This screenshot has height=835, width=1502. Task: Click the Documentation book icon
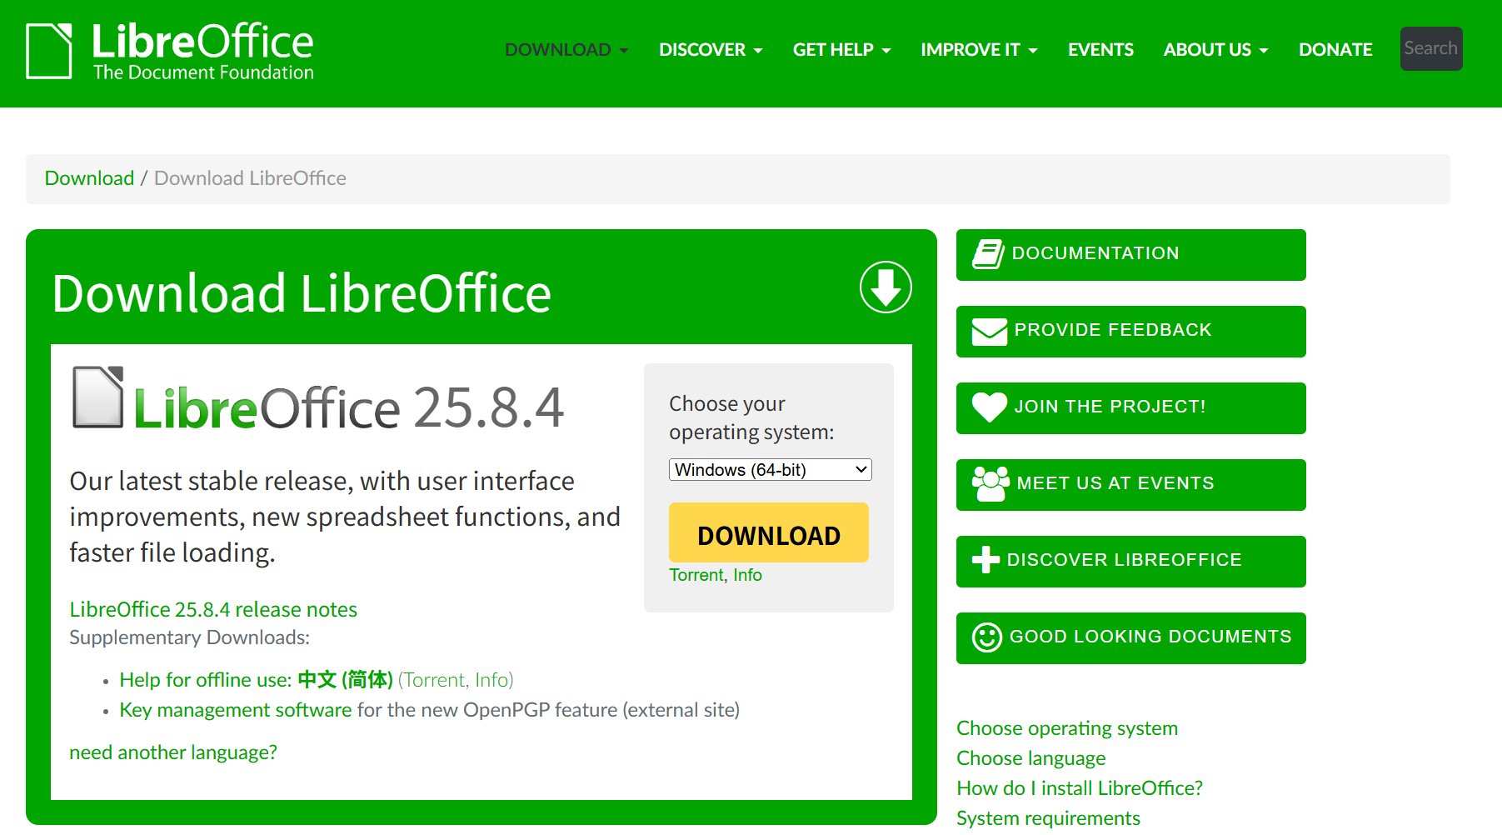click(988, 254)
